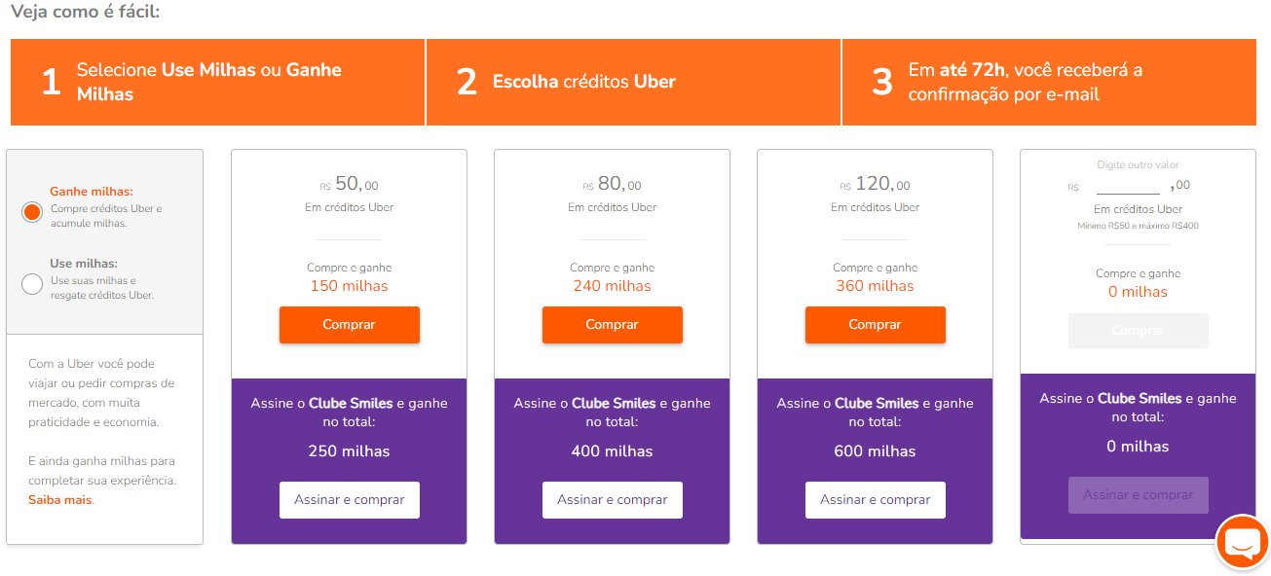The width and height of the screenshot is (1271, 576).
Task: Click Assinar e comprar for 600 milhas
Action: (876, 500)
